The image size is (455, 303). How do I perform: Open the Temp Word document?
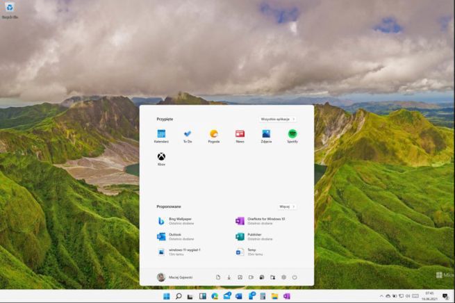[249, 252]
